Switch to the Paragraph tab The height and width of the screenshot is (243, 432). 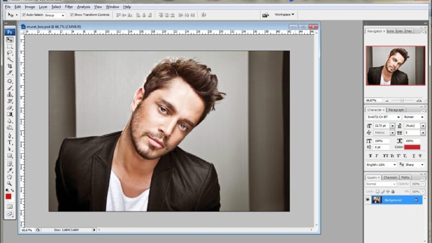396,110
